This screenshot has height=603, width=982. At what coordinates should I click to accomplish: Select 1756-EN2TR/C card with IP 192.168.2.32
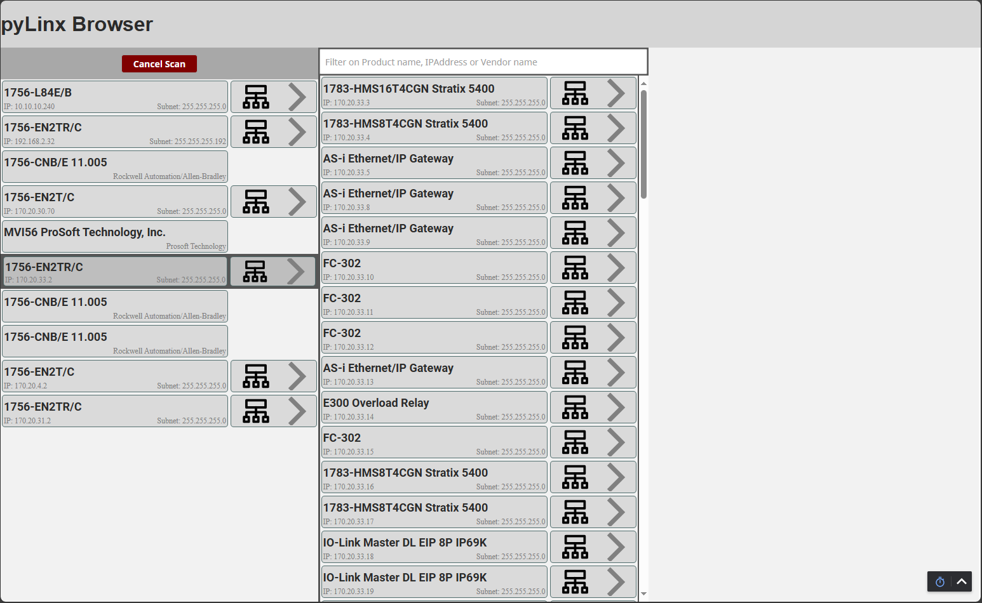[115, 132]
